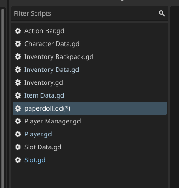Switch to the Player.gd script
This screenshot has height=188, width=179.
[90, 134]
